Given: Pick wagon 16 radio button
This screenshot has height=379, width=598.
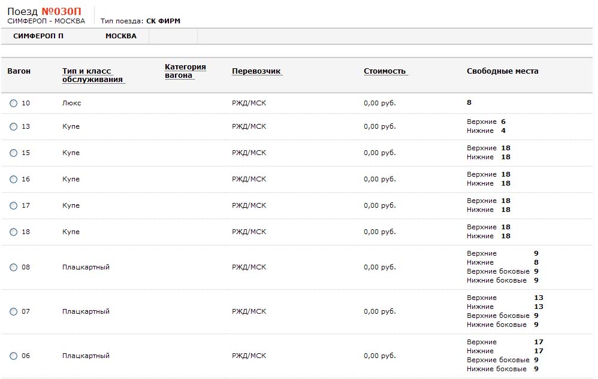Looking at the screenshot, I should (14, 180).
